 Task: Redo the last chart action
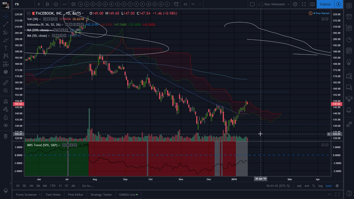[199, 4]
